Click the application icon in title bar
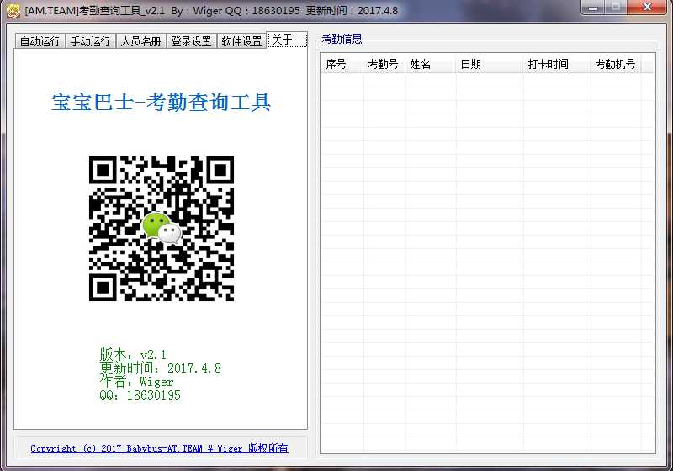Viewport: 673px width, 471px height. point(13,10)
